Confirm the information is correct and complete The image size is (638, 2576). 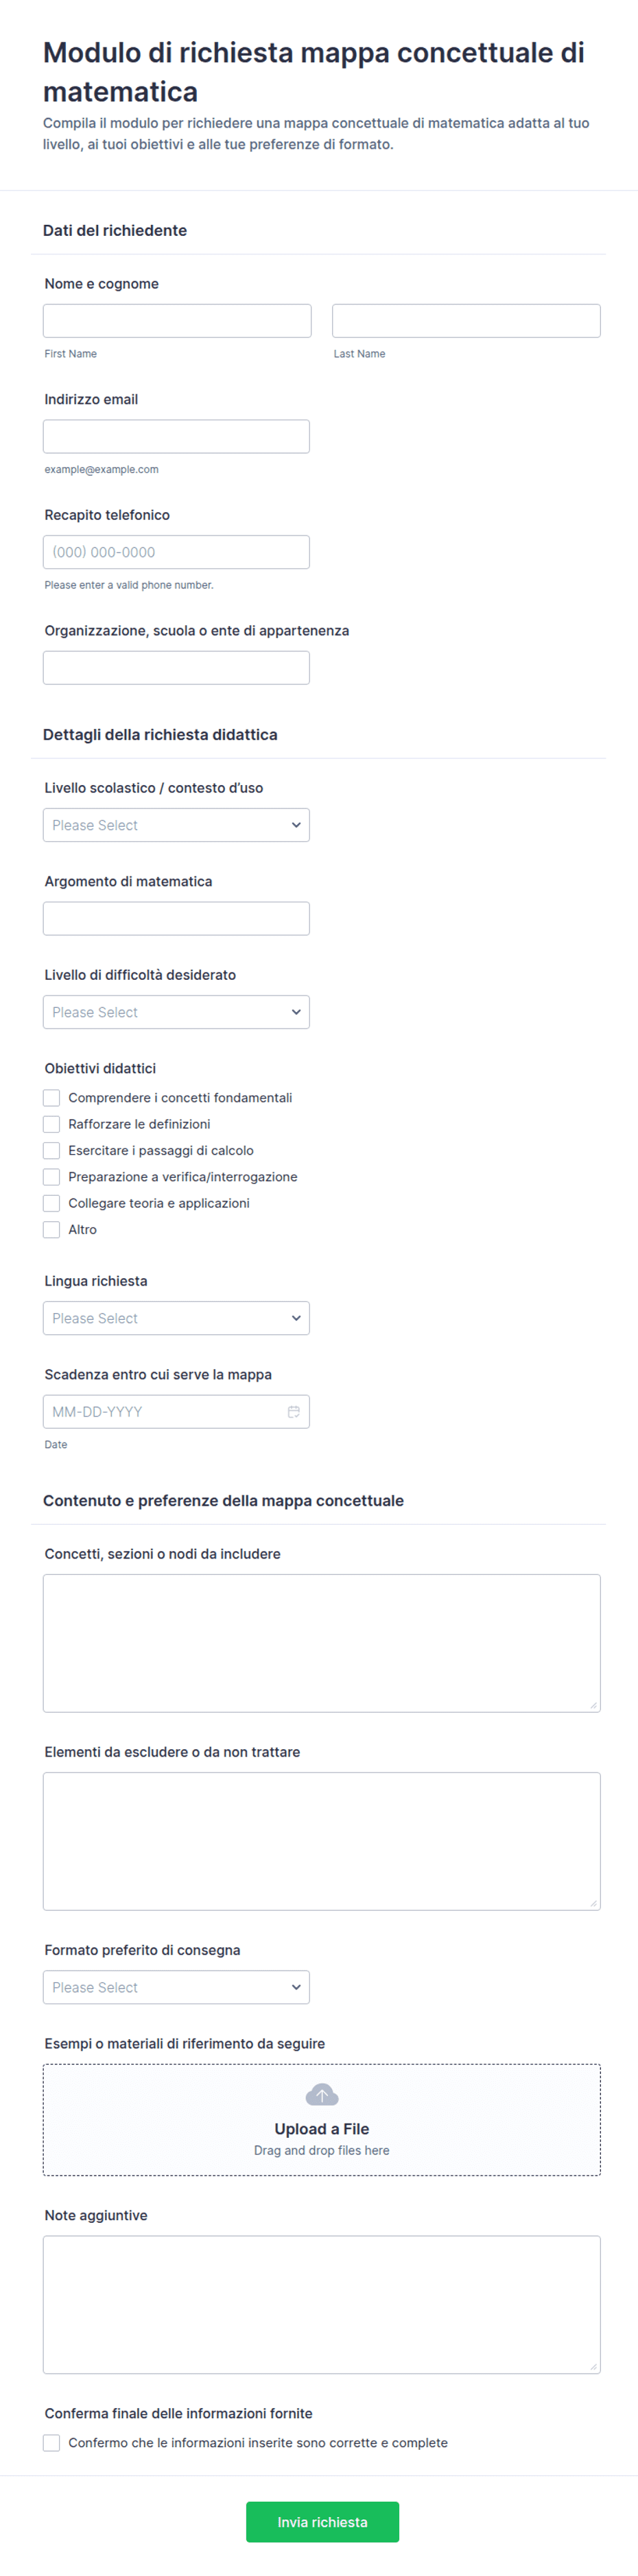[x=52, y=2442]
